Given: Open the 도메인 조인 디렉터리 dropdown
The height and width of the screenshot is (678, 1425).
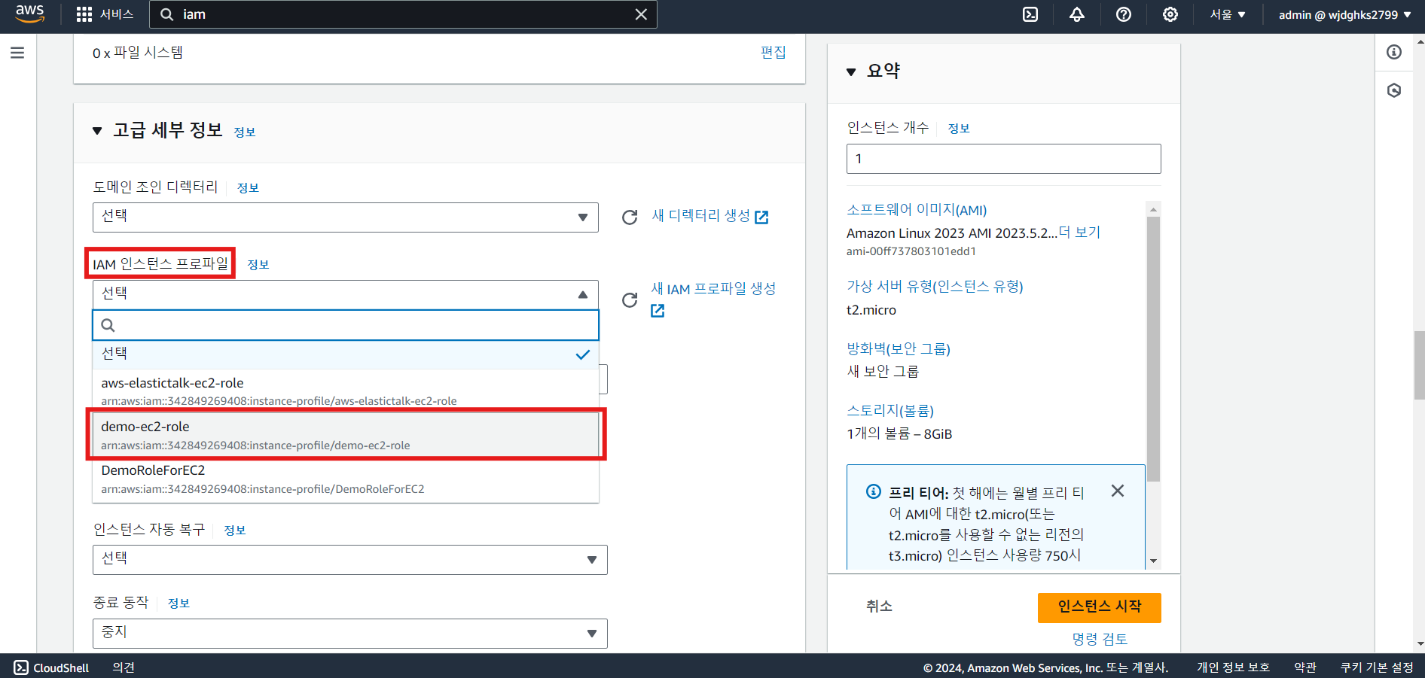Looking at the screenshot, I should pos(346,217).
